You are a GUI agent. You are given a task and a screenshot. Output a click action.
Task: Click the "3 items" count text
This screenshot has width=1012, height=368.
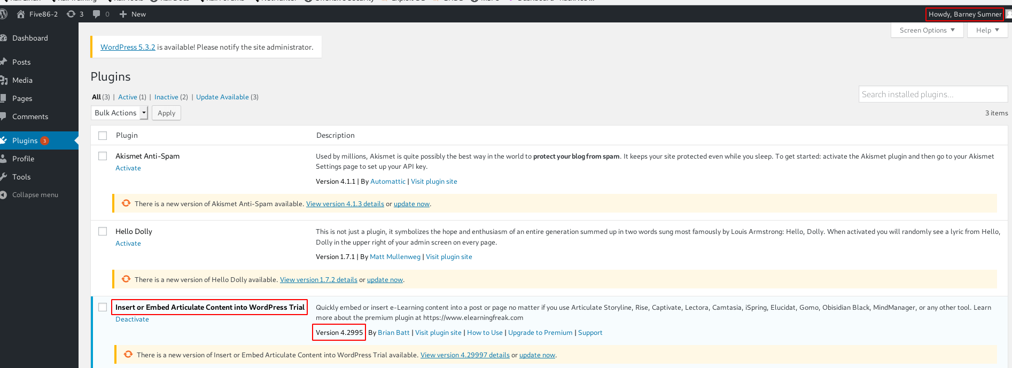click(997, 113)
